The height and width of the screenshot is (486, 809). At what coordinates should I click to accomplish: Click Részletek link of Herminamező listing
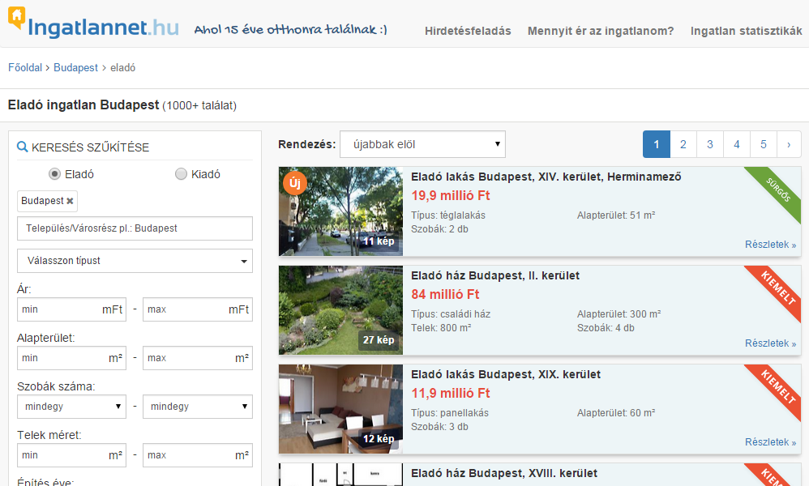click(x=770, y=244)
